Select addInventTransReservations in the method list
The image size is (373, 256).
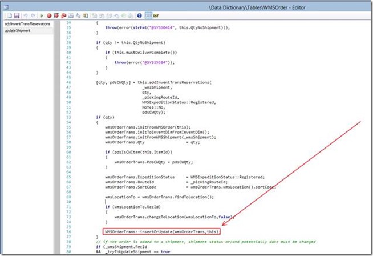[29, 23]
